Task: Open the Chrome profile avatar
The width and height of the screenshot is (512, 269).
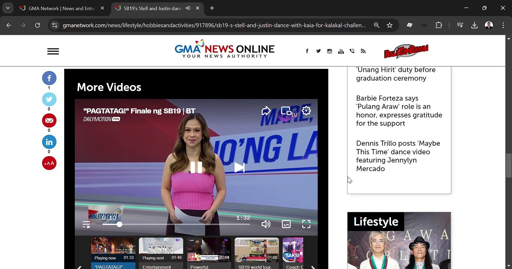Action: point(489,25)
